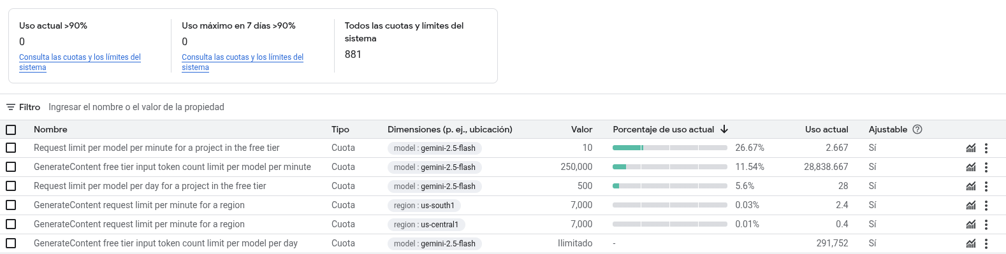Open more actions menu for the 250,000 token quota
1006x254 pixels.
[986, 167]
